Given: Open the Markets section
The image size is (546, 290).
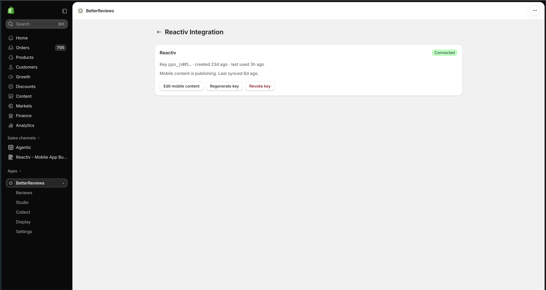Looking at the screenshot, I should 37,106.
